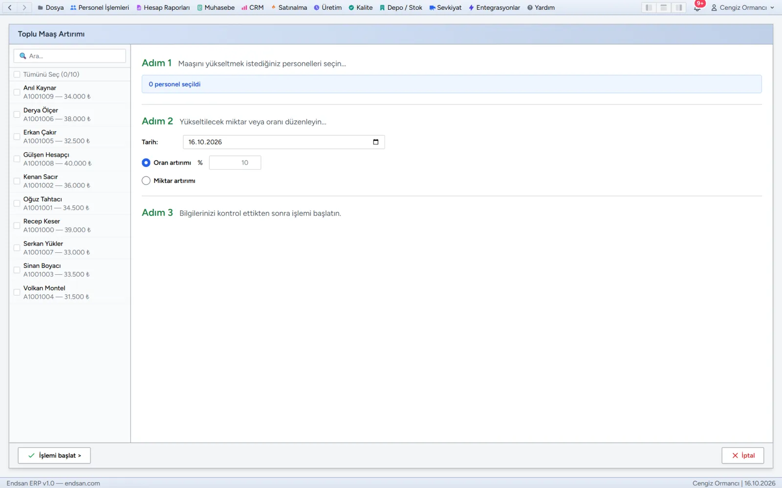Image resolution: width=782 pixels, height=488 pixels.
Task: Open the Depo / Stok menu
Action: point(401,7)
